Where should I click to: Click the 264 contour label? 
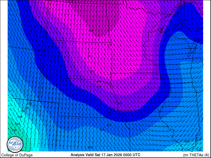click(x=90, y=31)
